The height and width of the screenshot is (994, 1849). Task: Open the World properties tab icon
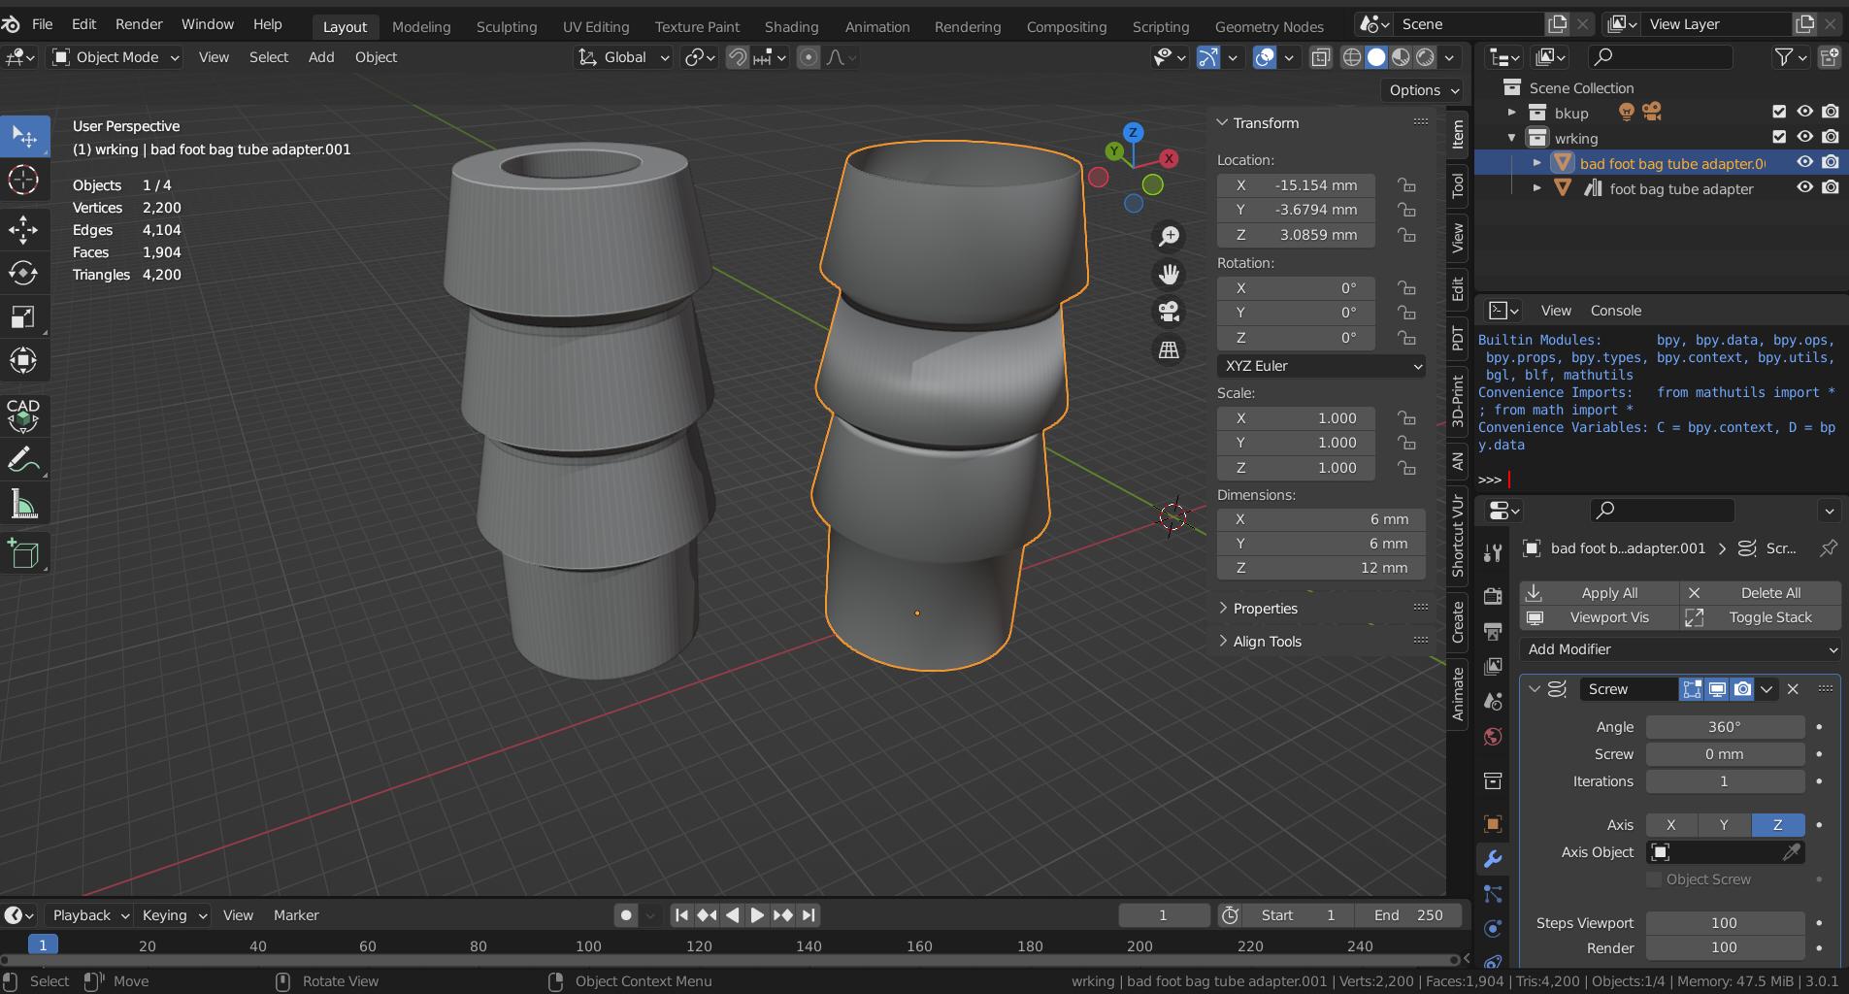tap(1493, 737)
